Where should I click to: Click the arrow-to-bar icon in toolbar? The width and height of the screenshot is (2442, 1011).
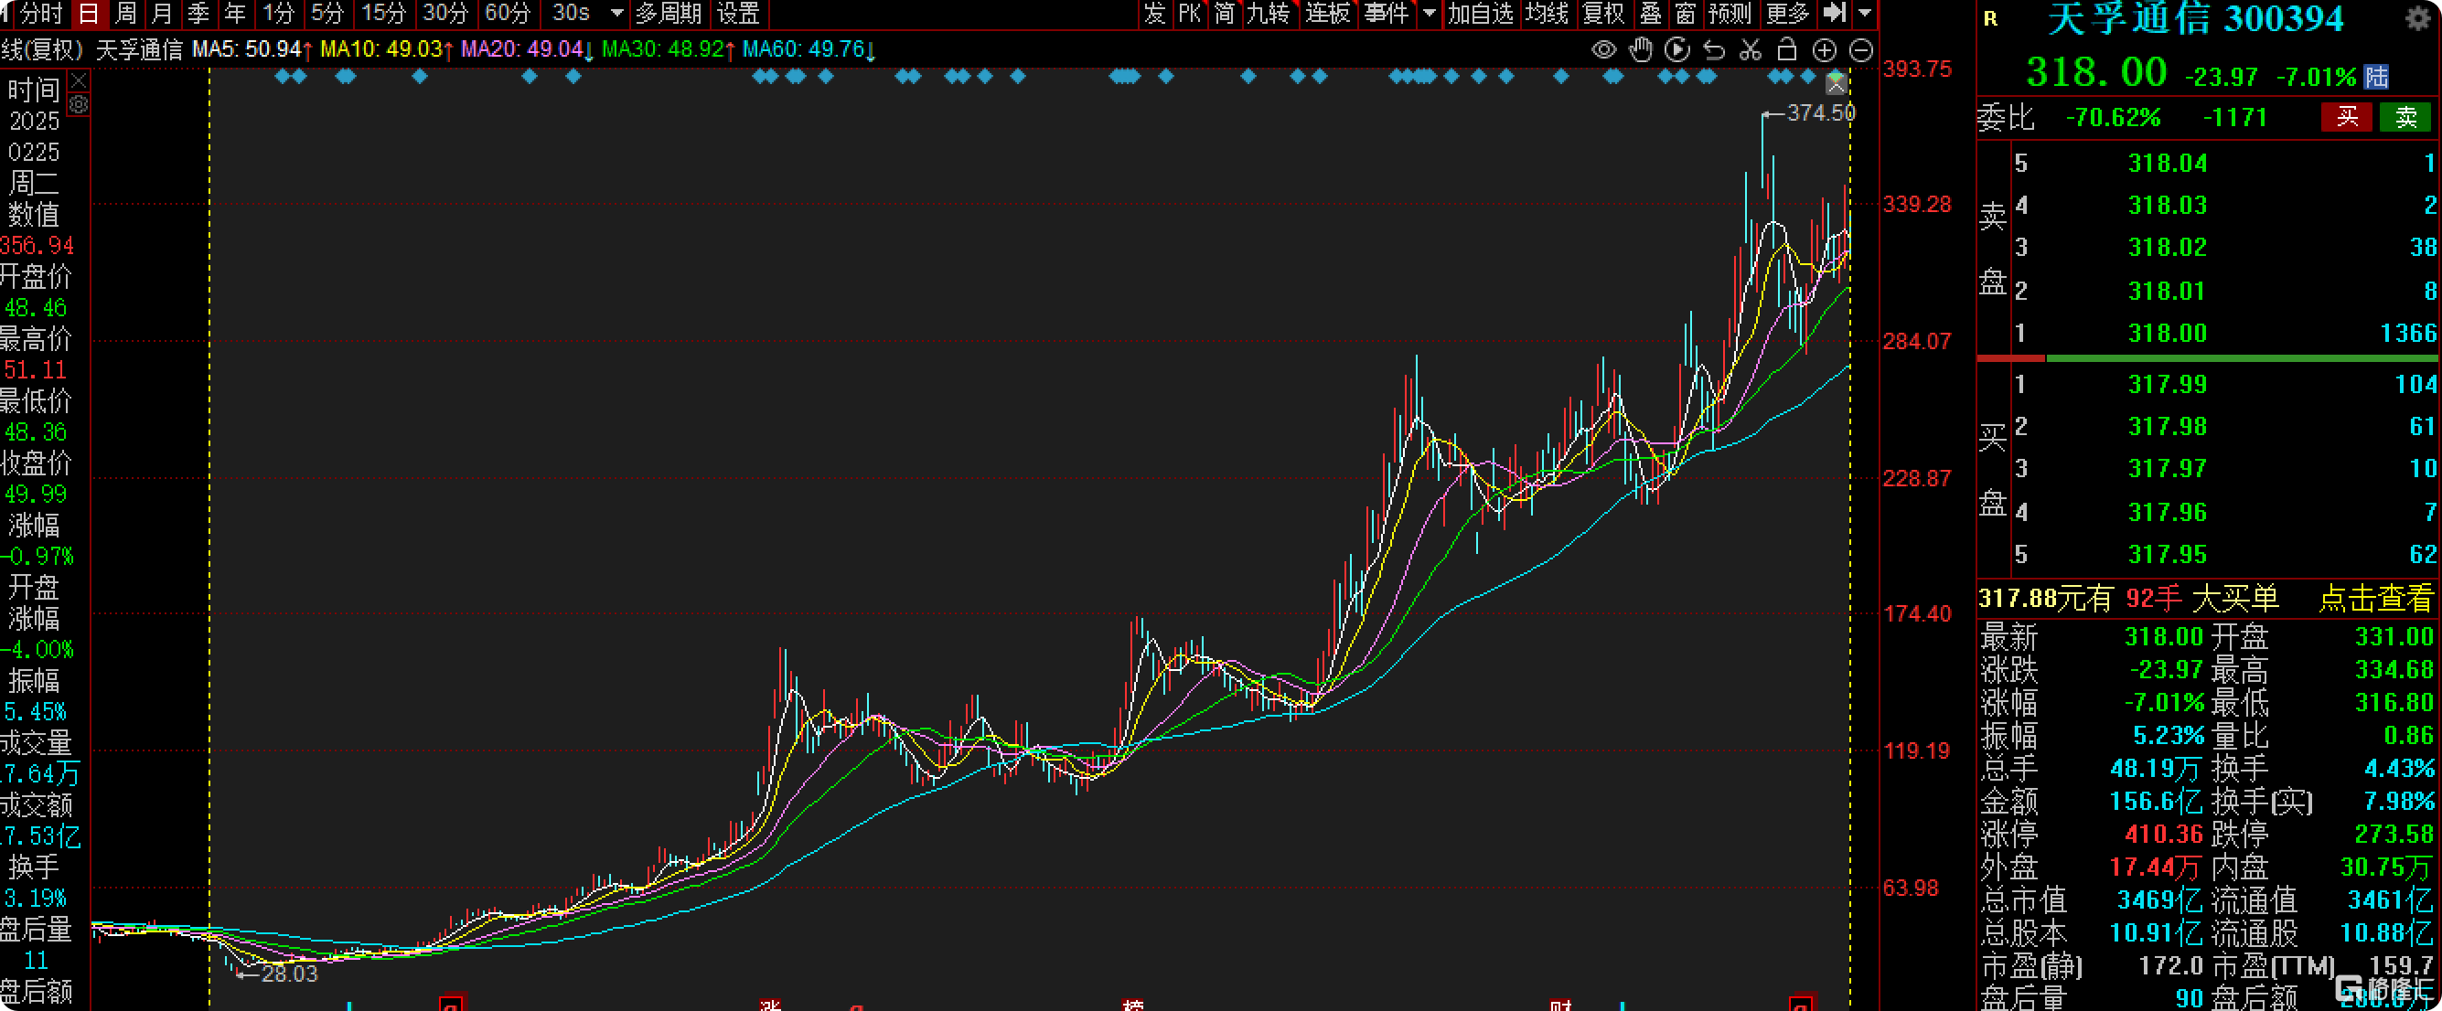point(1836,14)
